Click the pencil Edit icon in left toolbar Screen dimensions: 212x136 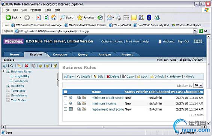[19, 66]
